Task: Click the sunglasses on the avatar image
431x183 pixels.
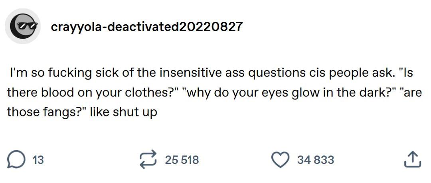Action: click(x=26, y=25)
